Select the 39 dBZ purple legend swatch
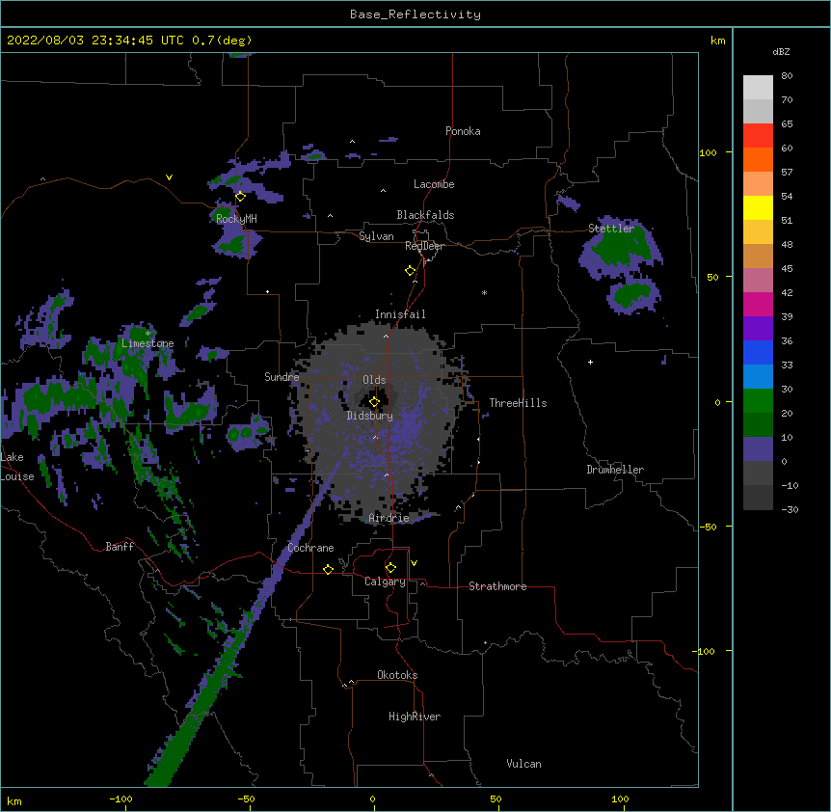The width and height of the screenshot is (831, 812). pos(758,328)
